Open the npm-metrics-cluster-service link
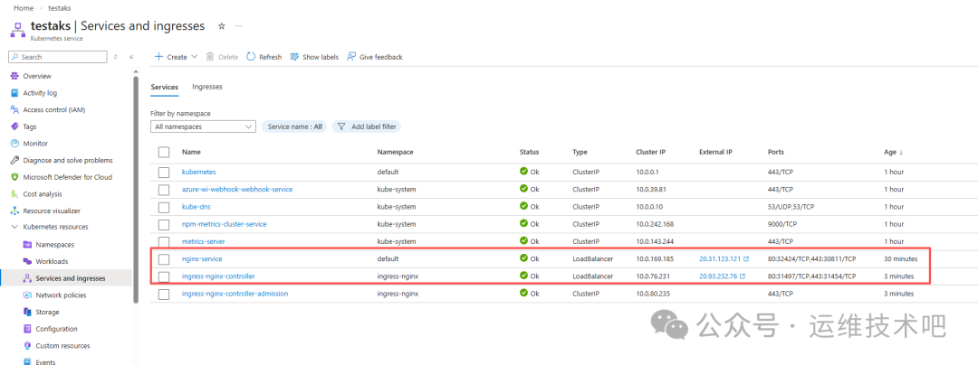The height and width of the screenshot is (365, 978). pyautogui.click(x=225, y=224)
